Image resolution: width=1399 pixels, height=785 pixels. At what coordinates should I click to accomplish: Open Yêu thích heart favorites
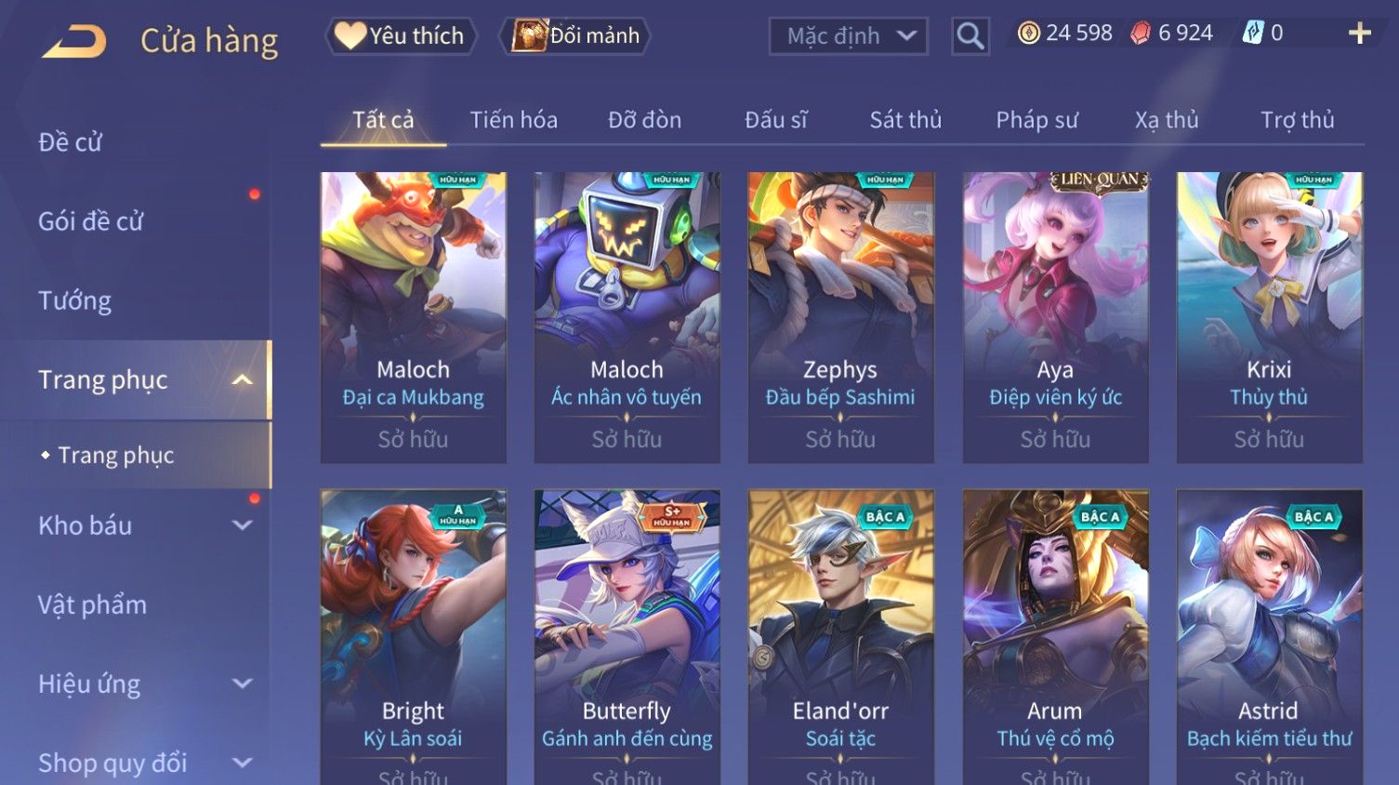pyautogui.click(x=401, y=35)
